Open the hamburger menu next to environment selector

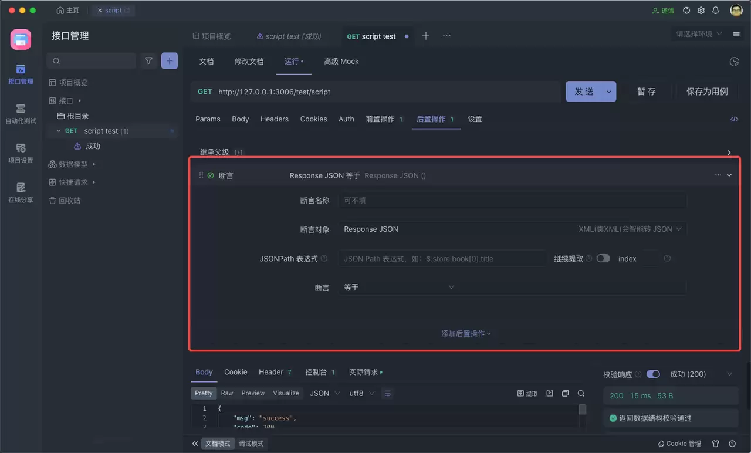coord(736,34)
